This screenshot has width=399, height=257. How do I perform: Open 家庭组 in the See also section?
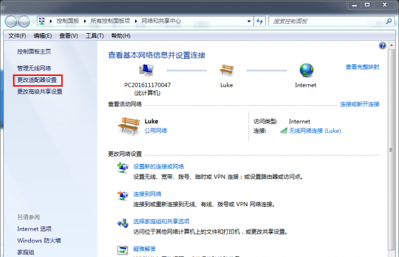[26, 252]
